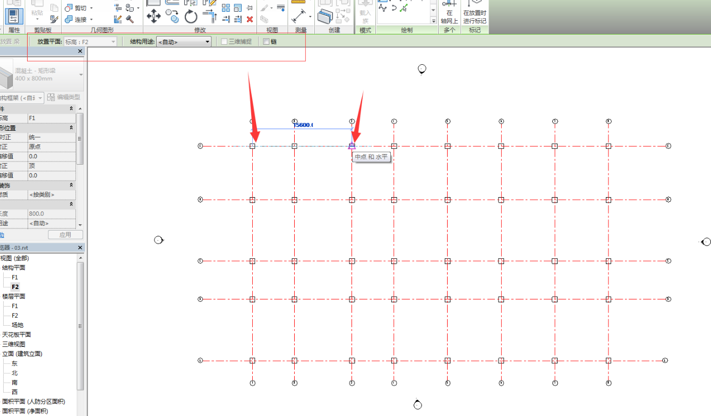Open the 结构用途 dropdown
The width and height of the screenshot is (711, 416).
pos(183,41)
